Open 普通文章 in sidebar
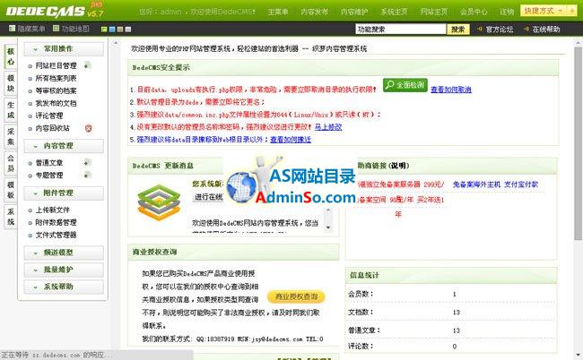583x360 pixels. 49,163
